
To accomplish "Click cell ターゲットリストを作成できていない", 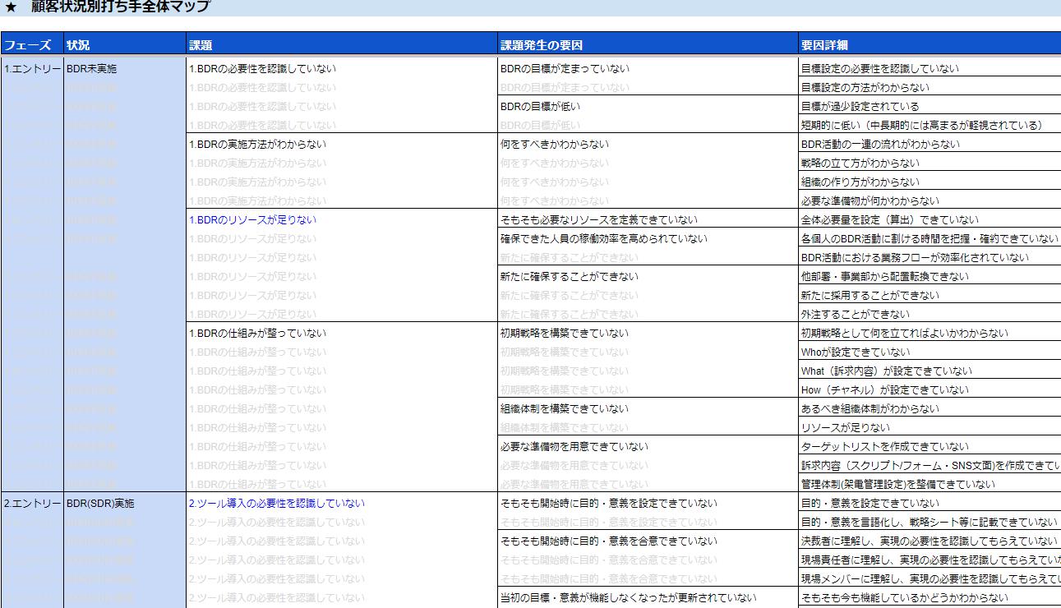I will (x=930, y=447).
